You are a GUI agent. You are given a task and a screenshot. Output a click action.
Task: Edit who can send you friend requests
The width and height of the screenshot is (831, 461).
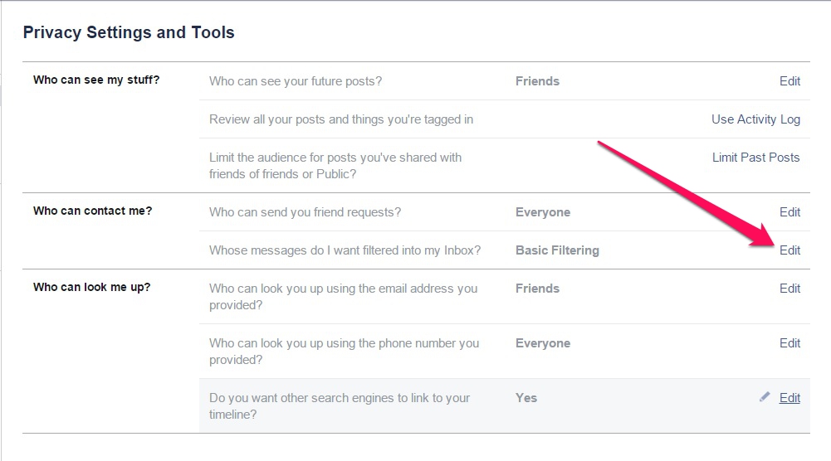[789, 212]
